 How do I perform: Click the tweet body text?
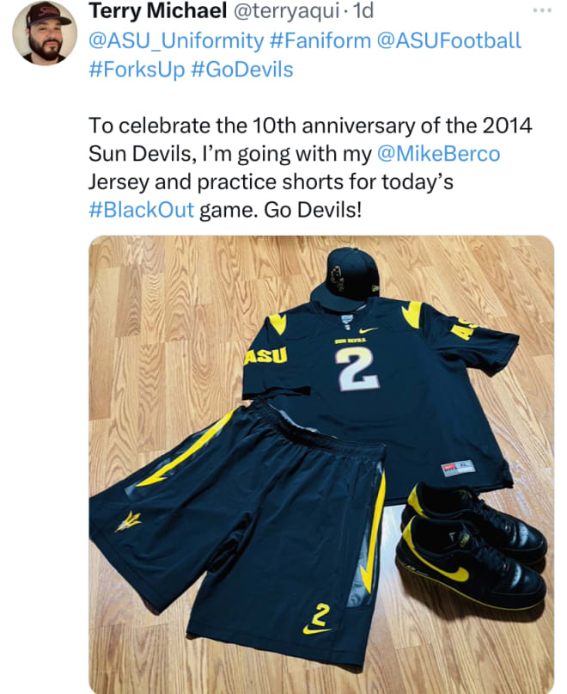point(310,168)
